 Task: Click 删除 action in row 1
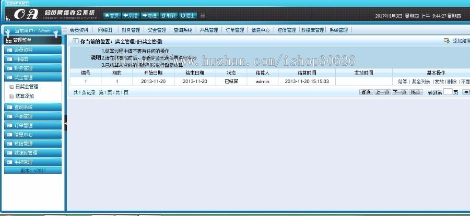(452, 81)
